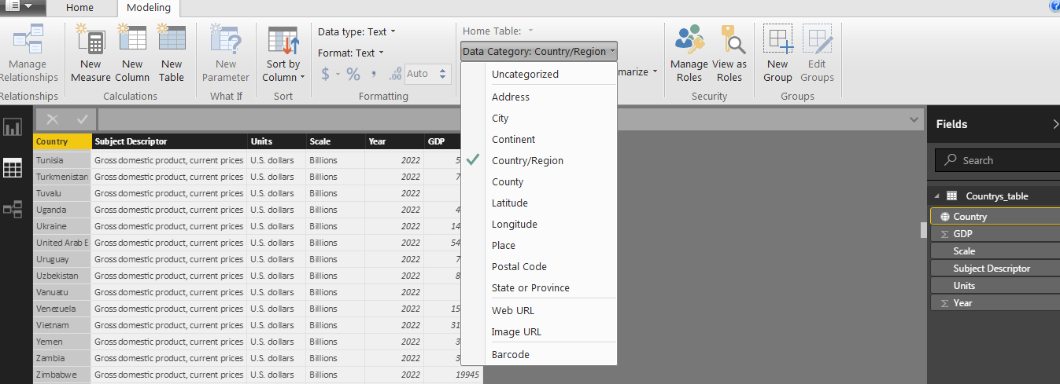The height and width of the screenshot is (384, 1060).
Task: Add a New Column
Action: pos(132,53)
